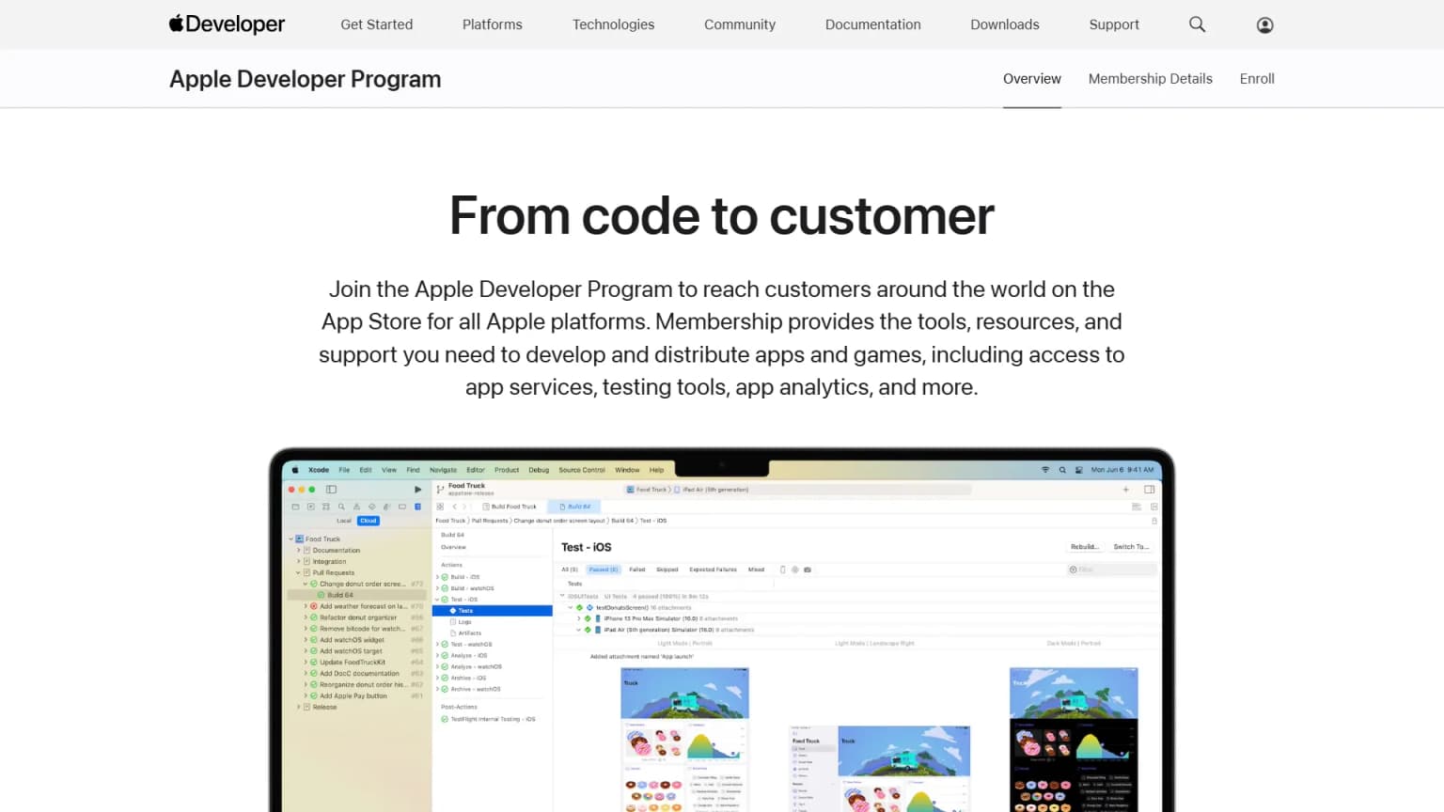The image size is (1444, 812).
Task: Click the Rebuild... button in Xcode
Action: tap(1085, 546)
